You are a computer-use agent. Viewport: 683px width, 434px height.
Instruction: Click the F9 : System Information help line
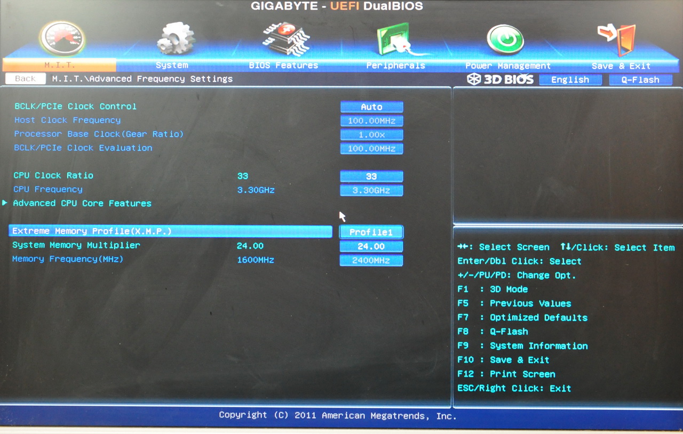(522, 345)
